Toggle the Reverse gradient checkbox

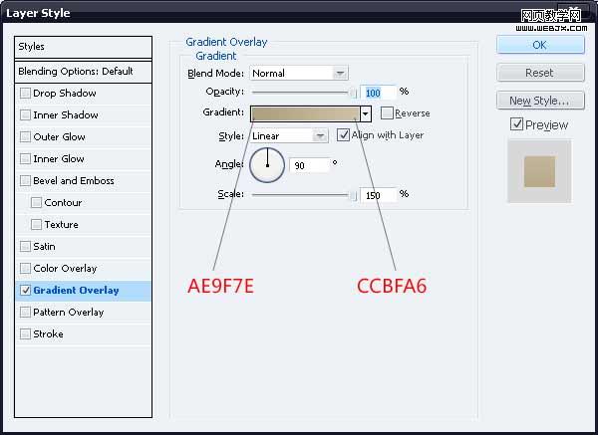point(387,113)
